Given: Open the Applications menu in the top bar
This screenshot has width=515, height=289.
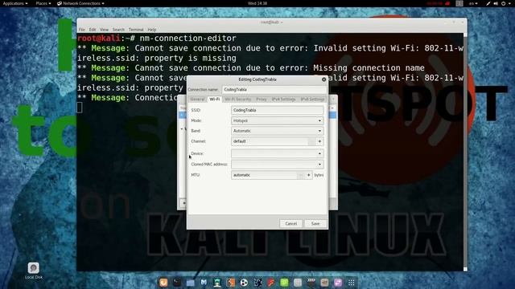Looking at the screenshot, I should tap(15, 3).
